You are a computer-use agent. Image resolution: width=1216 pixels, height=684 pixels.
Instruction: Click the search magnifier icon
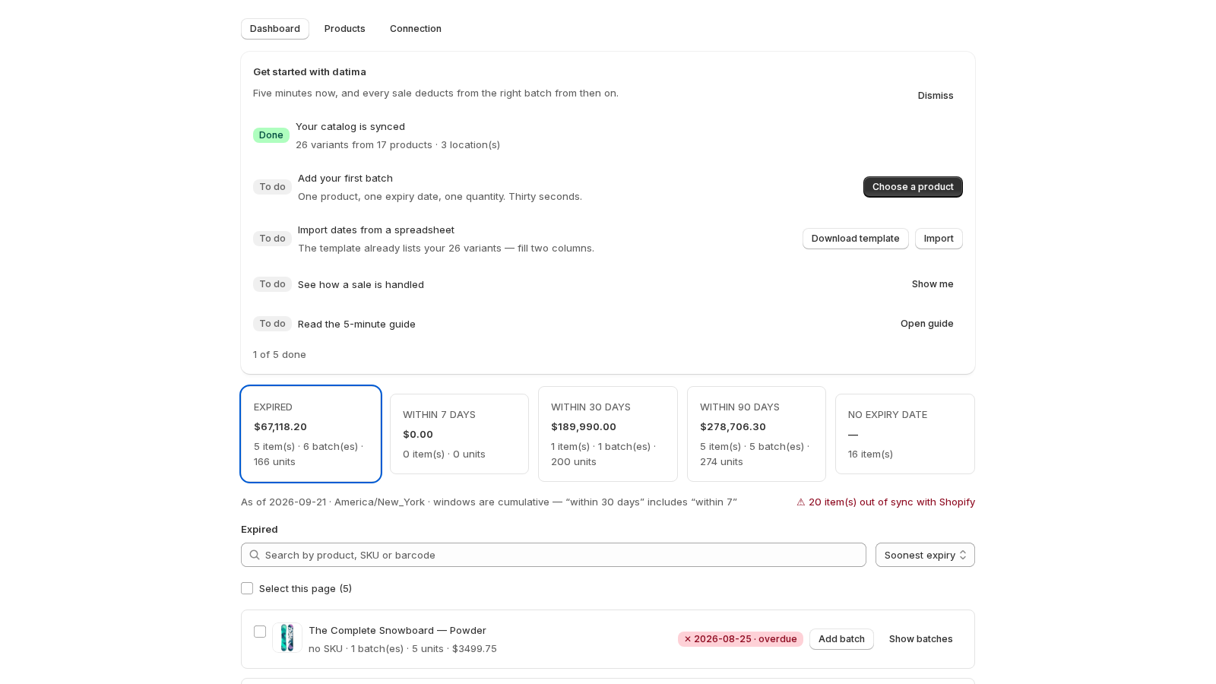pyautogui.click(x=255, y=555)
